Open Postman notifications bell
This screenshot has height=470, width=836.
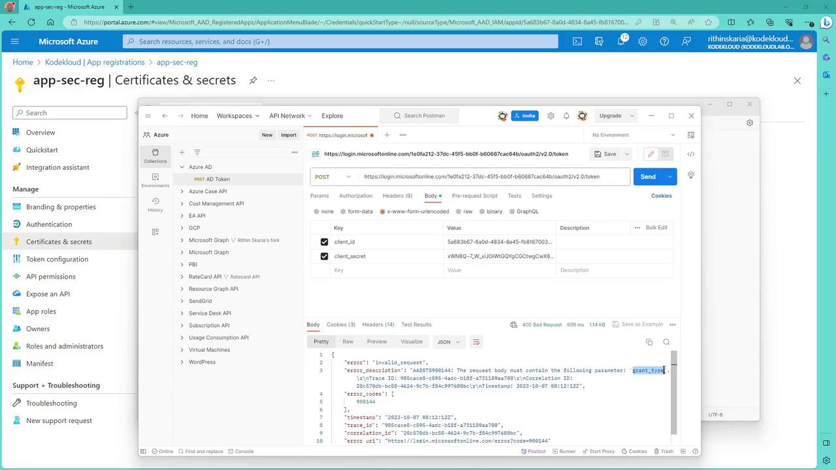tap(566, 116)
